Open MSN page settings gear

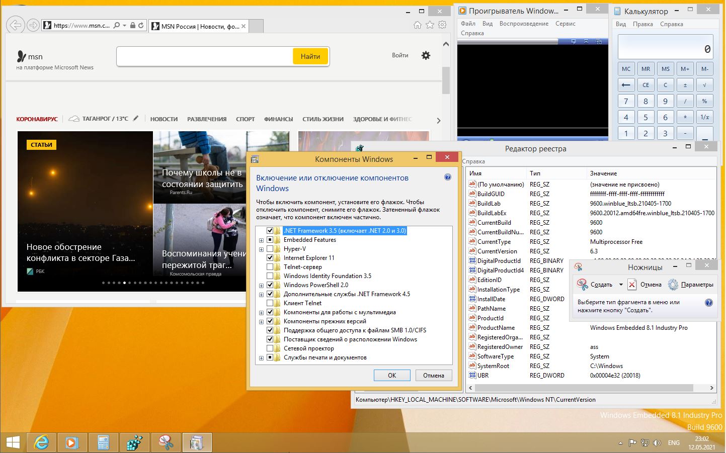click(426, 55)
